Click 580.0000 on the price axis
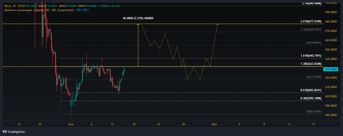This screenshot has width=343, height=136. [x=331, y=115]
